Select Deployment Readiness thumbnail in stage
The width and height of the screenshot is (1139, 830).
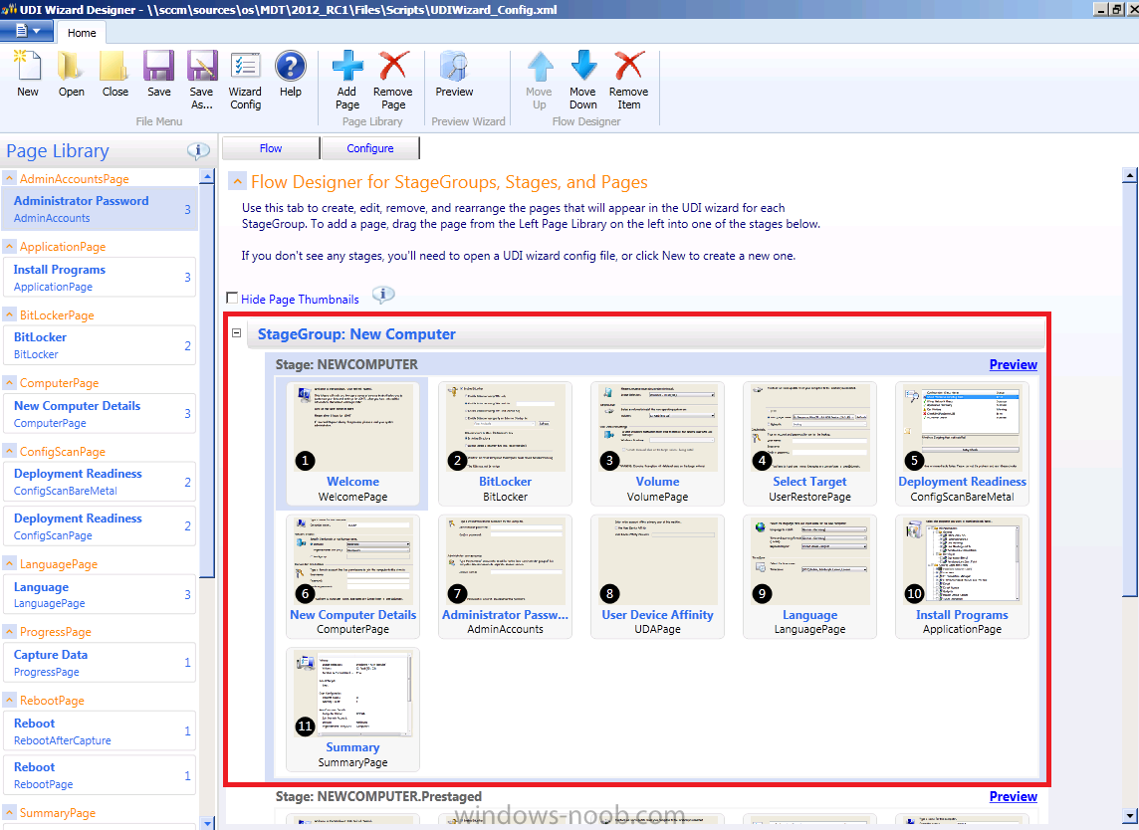[x=962, y=443]
